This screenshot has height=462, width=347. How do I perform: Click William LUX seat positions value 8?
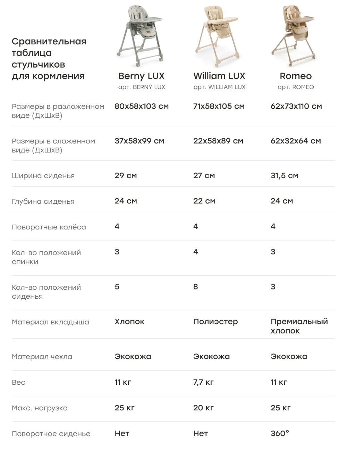click(196, 287)
